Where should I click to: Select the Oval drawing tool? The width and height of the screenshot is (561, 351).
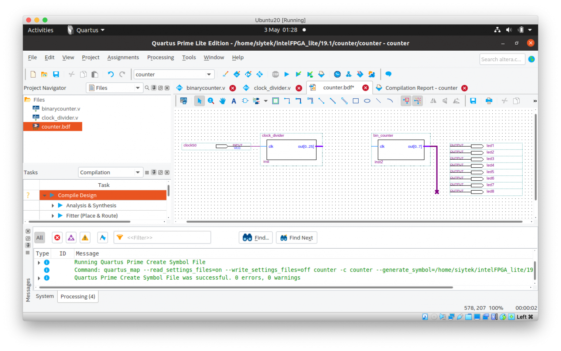(x=367, y=101)
